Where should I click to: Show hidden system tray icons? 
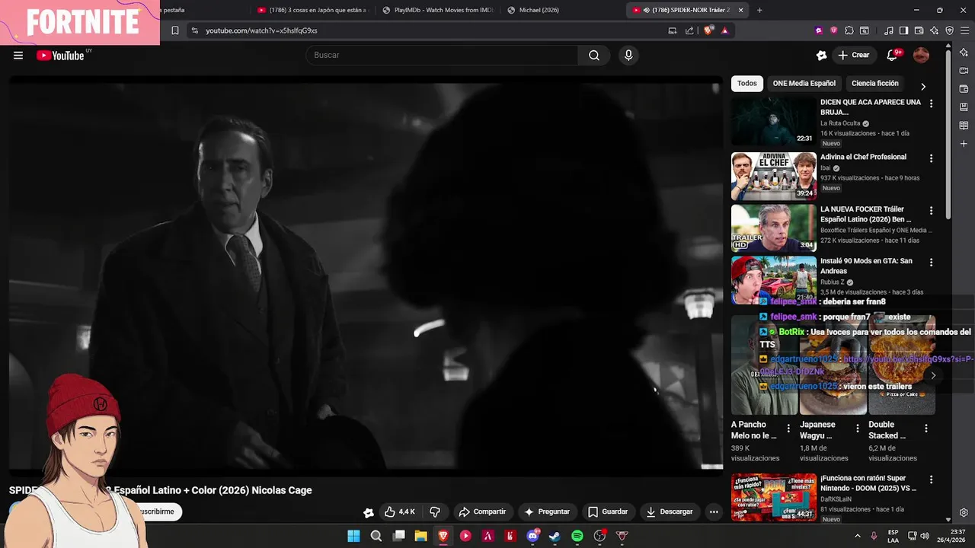(857, 536)
